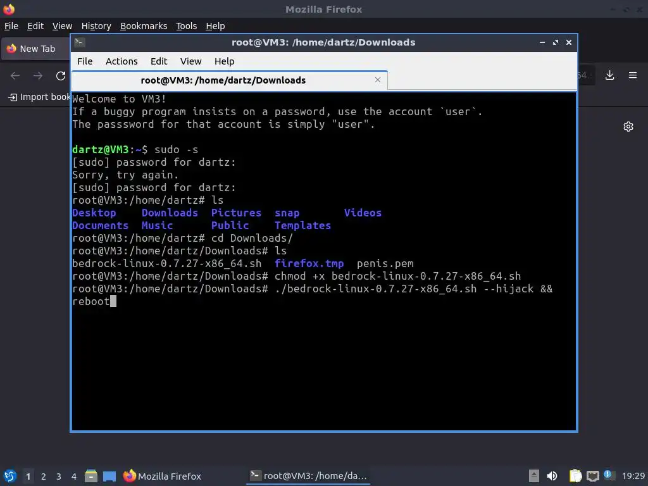Open Firefox File menu
The image size is (648, 486).
[11, 26]
